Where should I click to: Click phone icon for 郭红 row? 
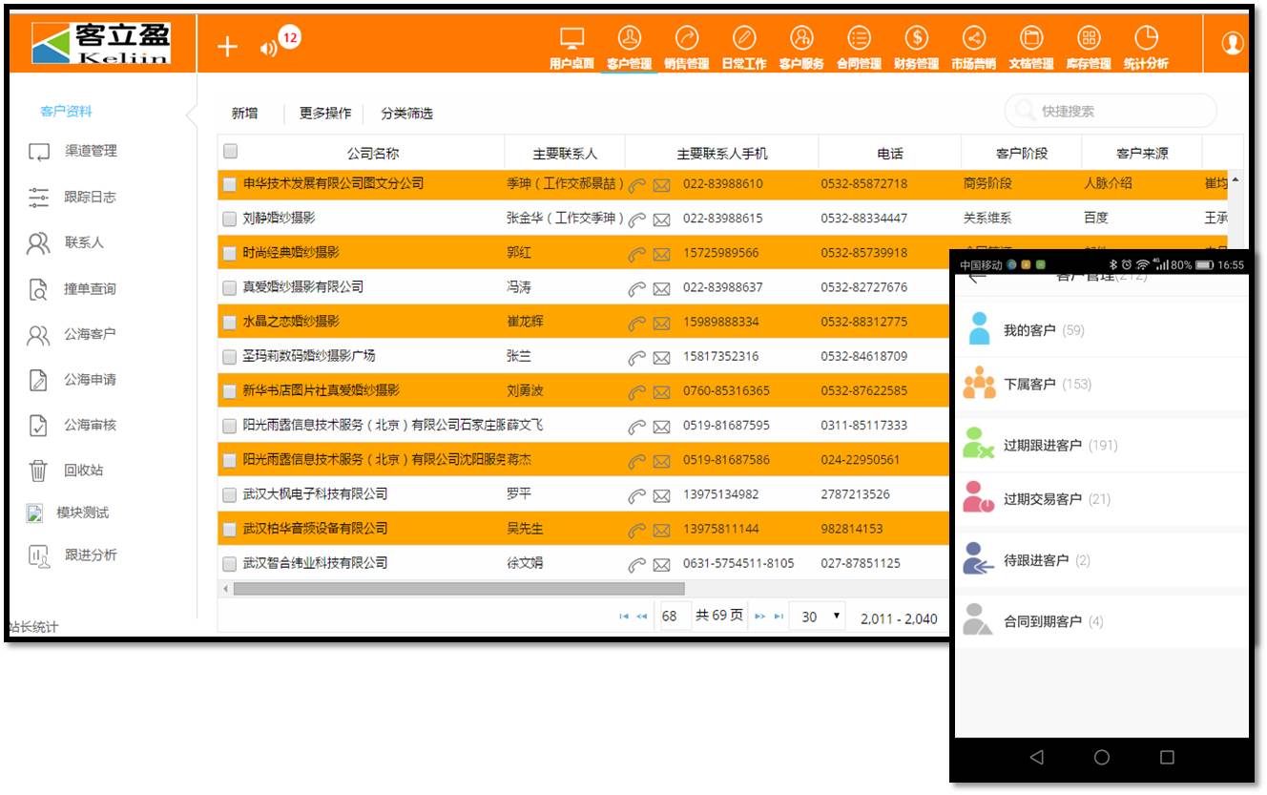pos(636,254)
